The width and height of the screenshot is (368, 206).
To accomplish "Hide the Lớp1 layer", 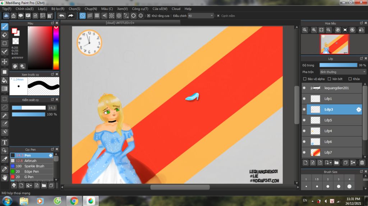I will click(x=304, y=99).
